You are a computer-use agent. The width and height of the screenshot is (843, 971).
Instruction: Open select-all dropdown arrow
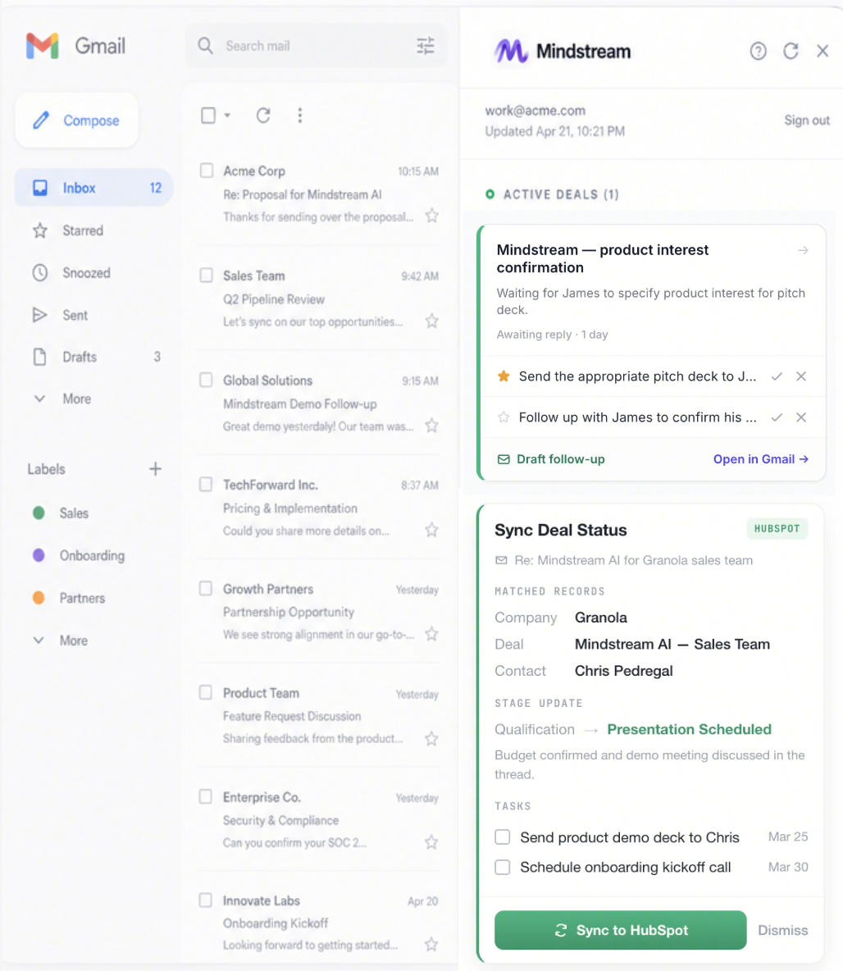(x=227, y=115)
